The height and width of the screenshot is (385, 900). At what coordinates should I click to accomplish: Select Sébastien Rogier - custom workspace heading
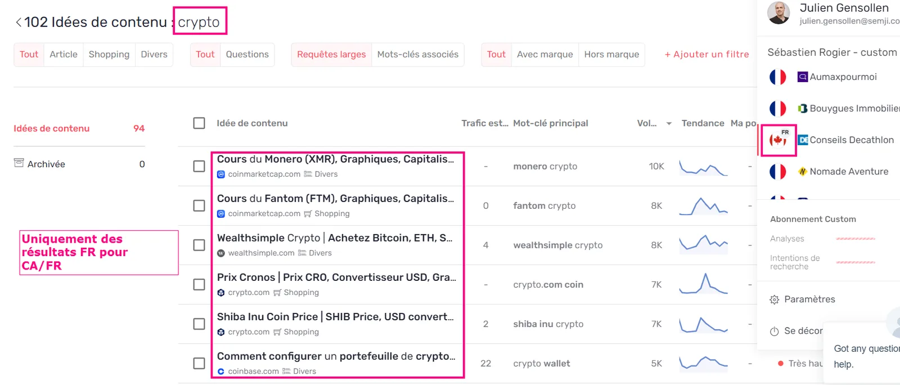[x=832, y=52]
